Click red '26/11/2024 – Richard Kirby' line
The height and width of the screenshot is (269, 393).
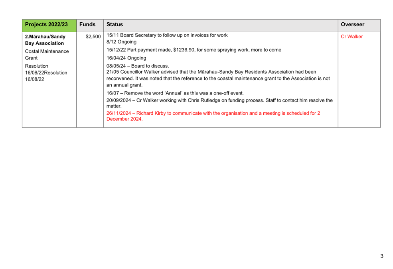213,116
